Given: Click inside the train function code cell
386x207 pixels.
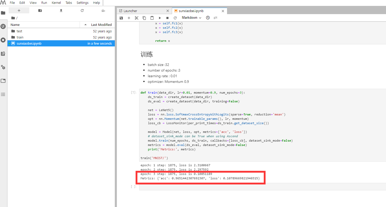Looking at the screenshot, I should (x=262, y=125).
